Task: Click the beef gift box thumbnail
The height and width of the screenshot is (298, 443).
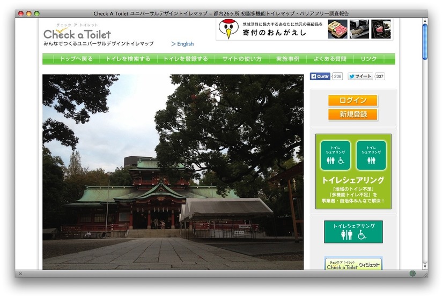Action: [338, 29]
